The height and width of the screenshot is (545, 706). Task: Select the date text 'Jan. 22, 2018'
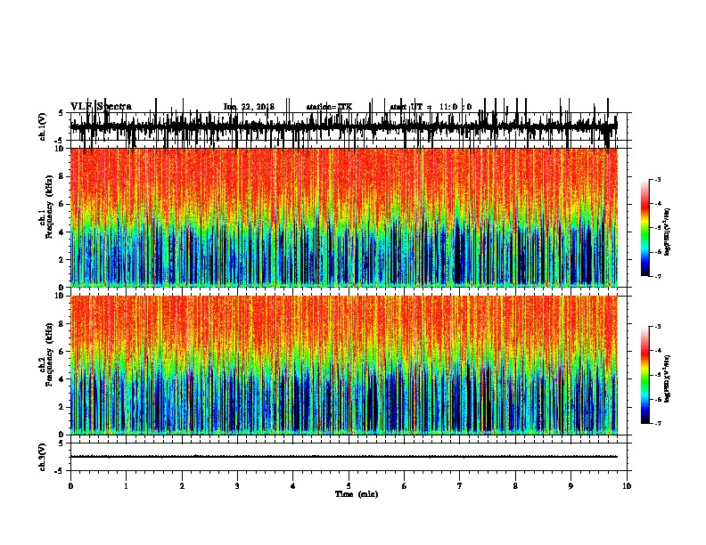pyautogui.click(x=249, y=107)
